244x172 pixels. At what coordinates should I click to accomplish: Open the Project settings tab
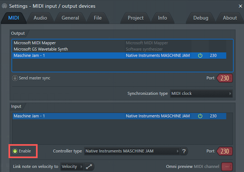pos(136,18)
